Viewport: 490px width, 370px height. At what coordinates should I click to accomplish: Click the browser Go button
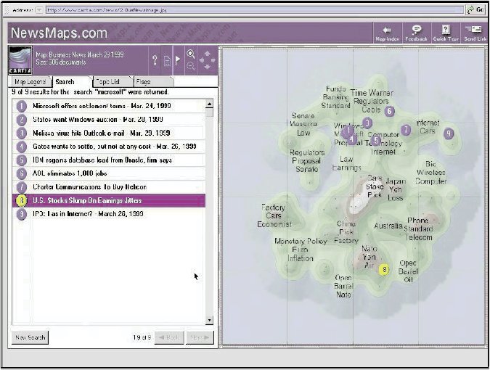click(475, 10)
